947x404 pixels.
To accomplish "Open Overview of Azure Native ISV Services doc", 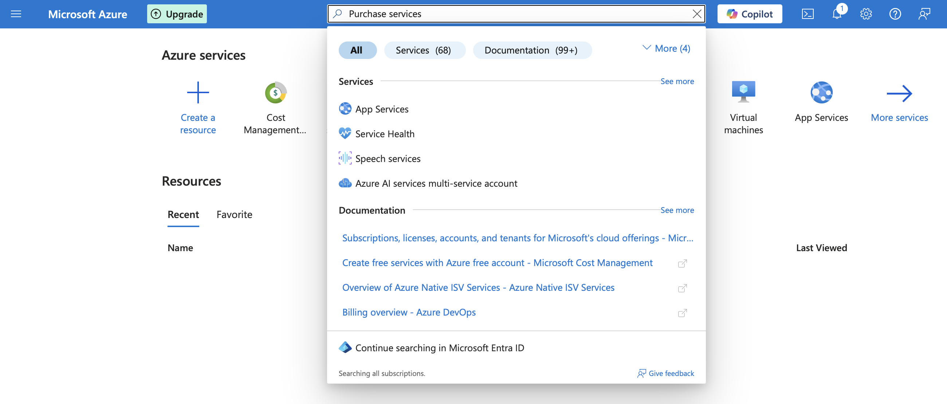I will pyautogui.click(x=478, y=287).
